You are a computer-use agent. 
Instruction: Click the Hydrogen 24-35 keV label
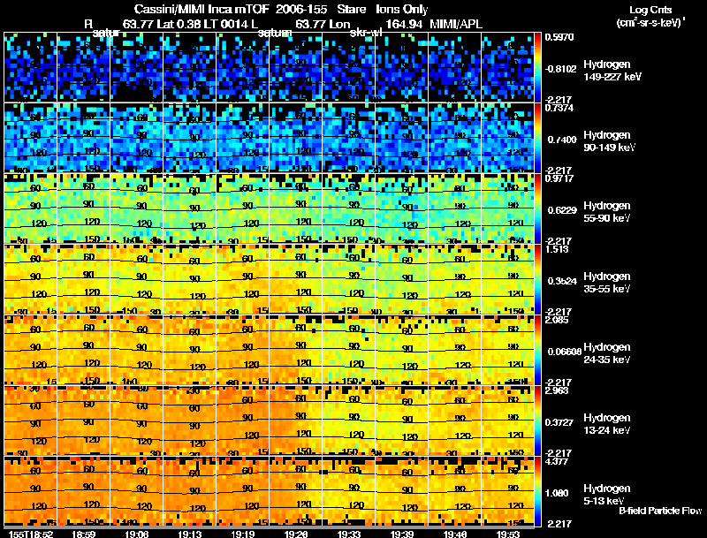tap(607, 353)
